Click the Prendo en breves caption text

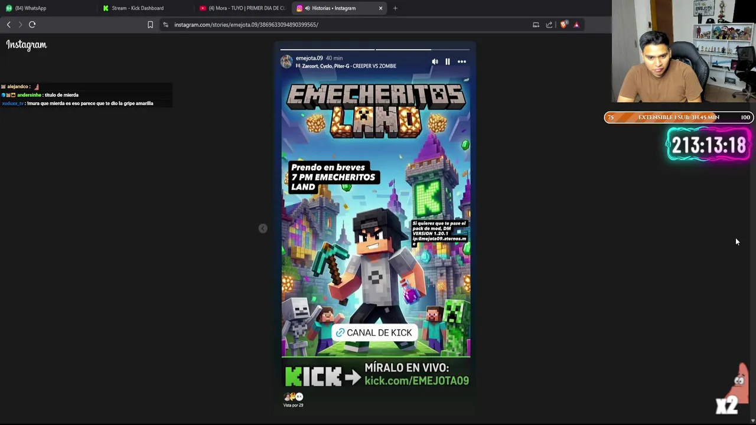point(333,177)
